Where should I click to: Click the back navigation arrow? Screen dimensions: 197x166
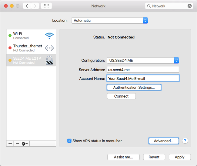tap(27, 6)
